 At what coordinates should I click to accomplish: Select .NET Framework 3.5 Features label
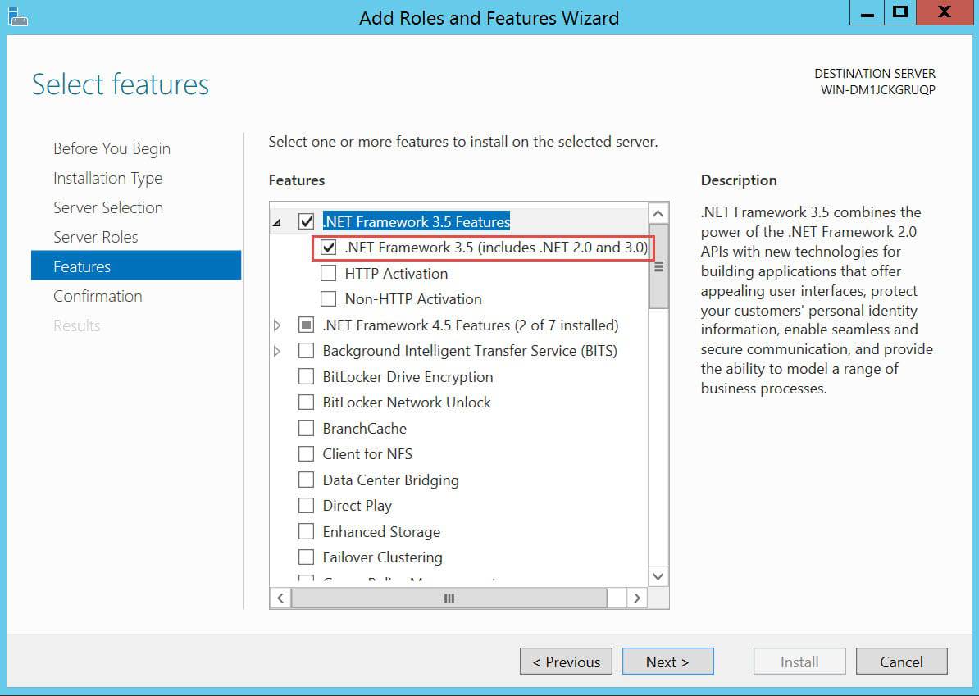(x=417, y=221)
